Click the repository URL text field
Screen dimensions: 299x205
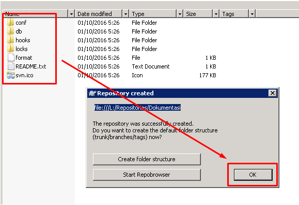pos(137,108)
